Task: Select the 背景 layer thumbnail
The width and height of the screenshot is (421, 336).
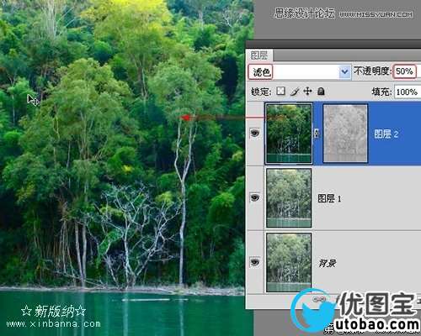Action: tap(289, 262)
